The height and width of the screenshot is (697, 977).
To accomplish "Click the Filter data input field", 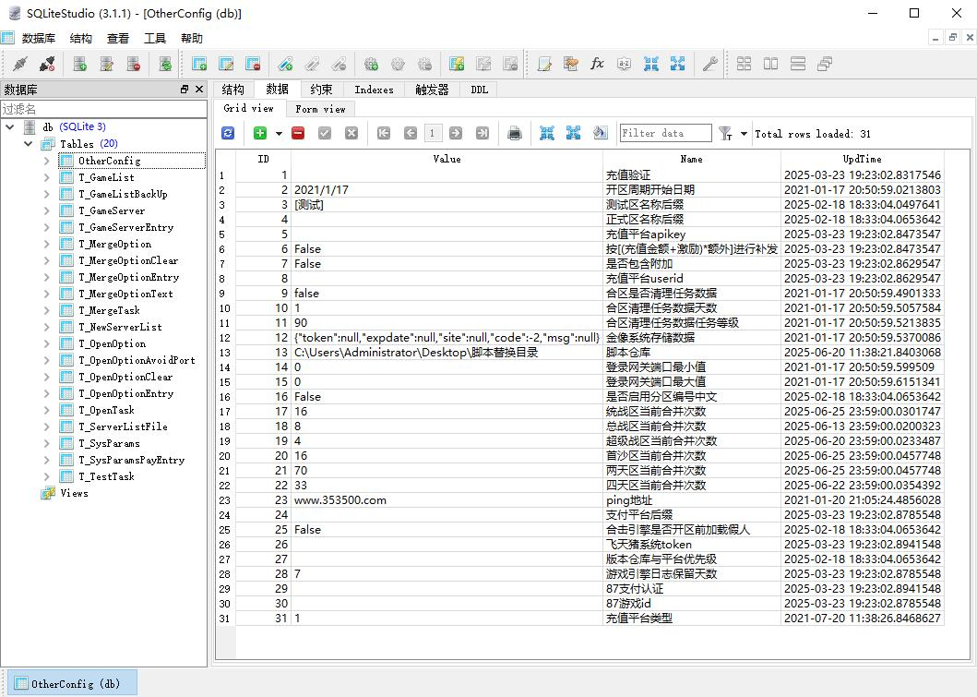I will click(x=665, y=133).
